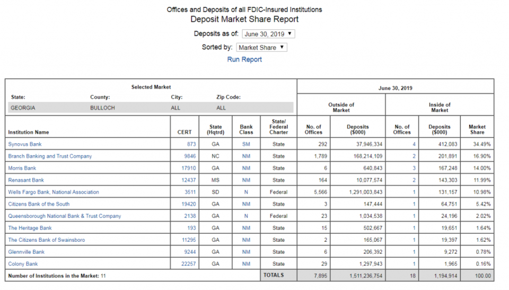Click the Run Report link
The height and width of the screenshot is (290, 509).
tap(244, 59)
